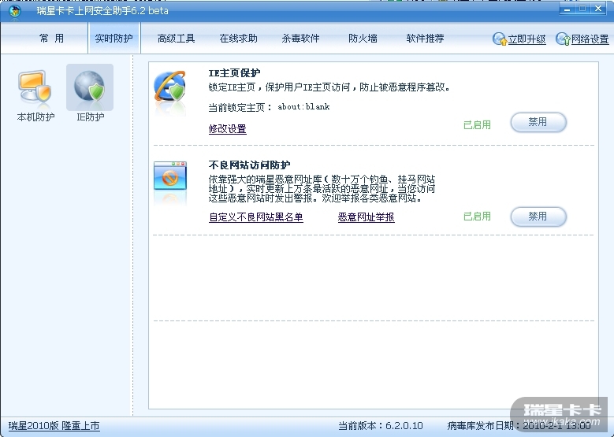Click the 立即升级 globe arrow icon
Image resolution: width=614 pixels, height=437 pixels.
coord(499,39)
